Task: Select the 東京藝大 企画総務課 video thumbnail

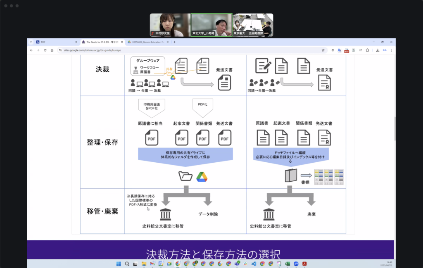Action: tap(253, 25)
